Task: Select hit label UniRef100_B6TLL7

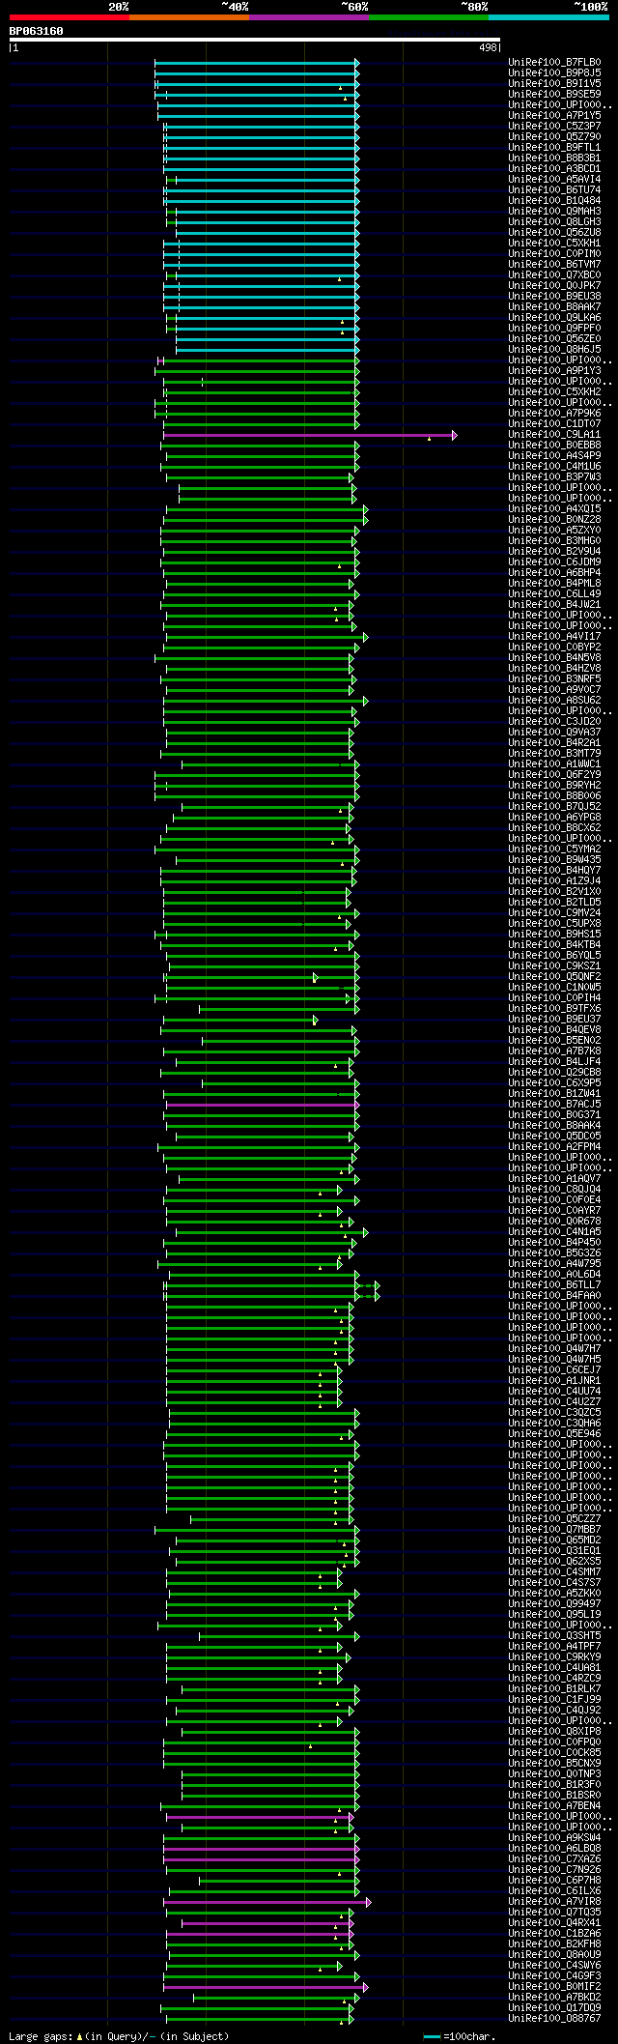Action: coord(554,1285)
